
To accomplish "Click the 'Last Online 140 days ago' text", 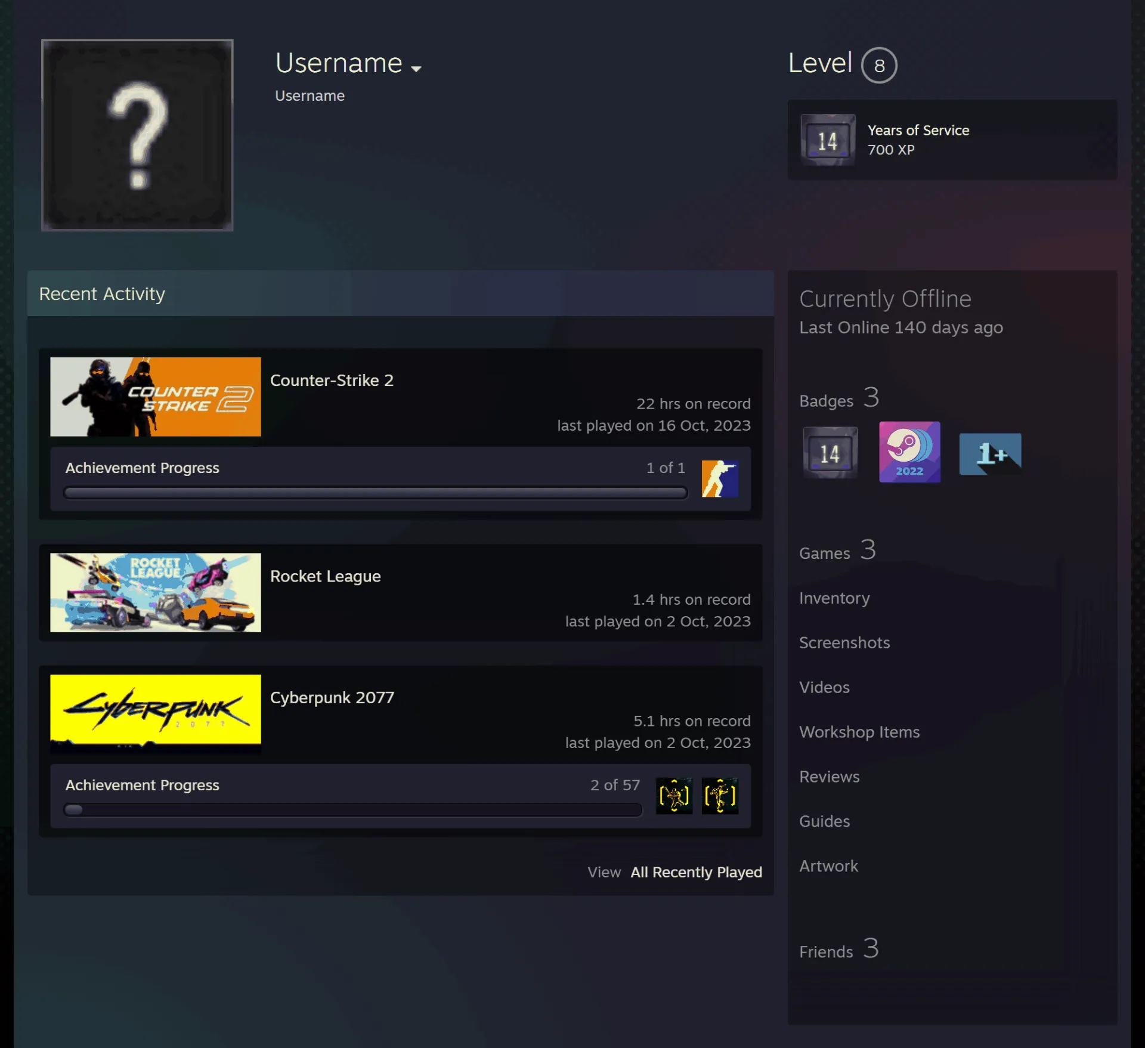I will 901,327.
